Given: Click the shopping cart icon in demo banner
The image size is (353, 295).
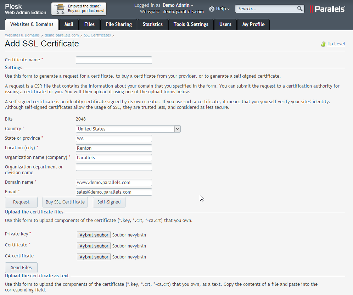Looking at the screenshot, I should (x=60, y=9).
